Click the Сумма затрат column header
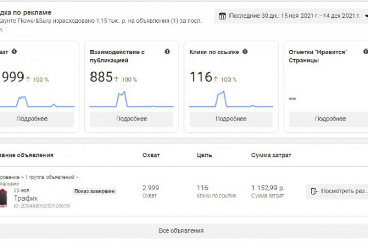The image size is (368, 245). (x=271, y=155)
